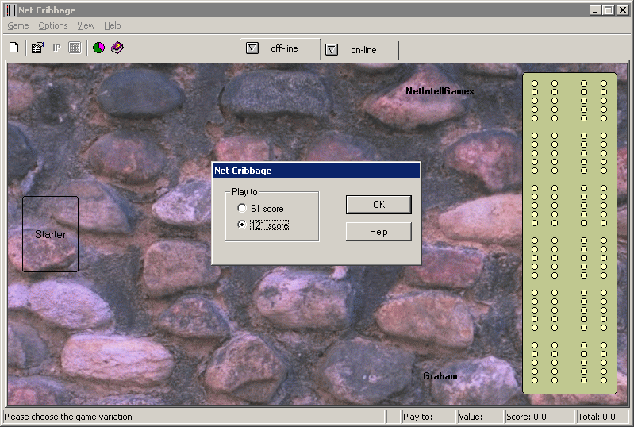Screen dimensions: 634x427
Task: Open the options properties toolbar icon
Action: [37, 48]
